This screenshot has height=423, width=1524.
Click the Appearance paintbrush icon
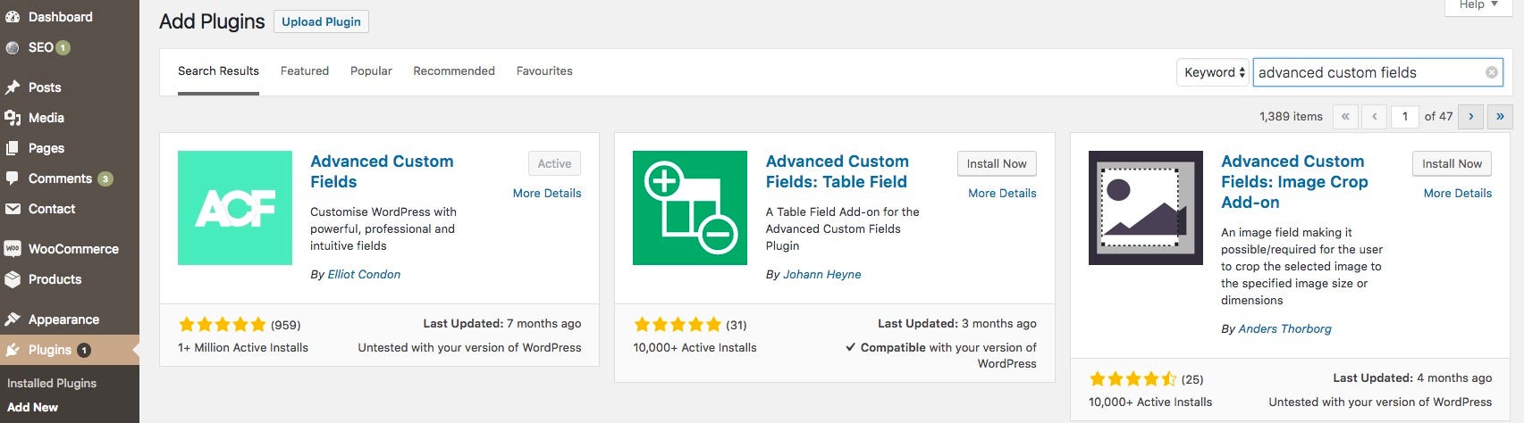tap(13, 319)
